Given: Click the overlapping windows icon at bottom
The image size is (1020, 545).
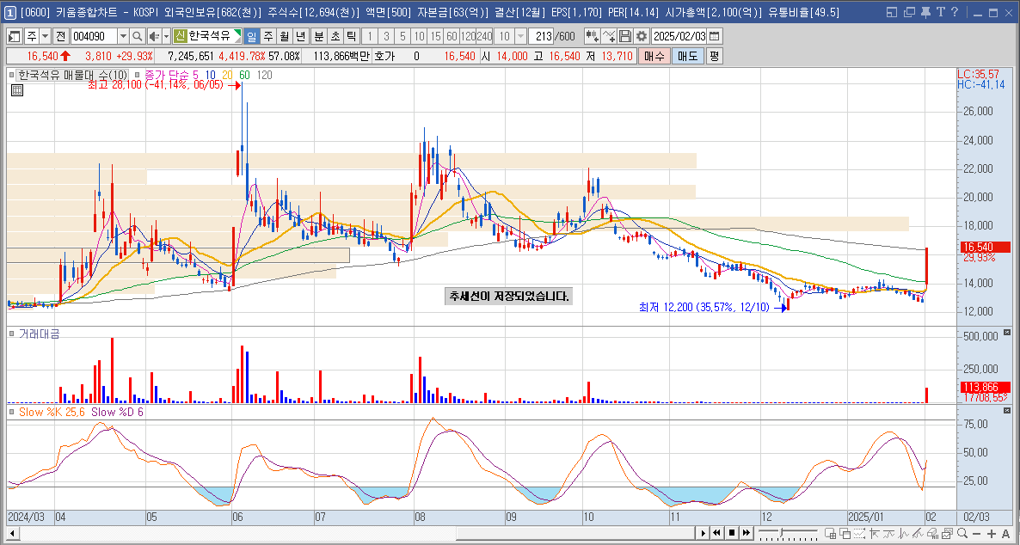Looking at the screenshot, I should click(x=845, y=533).
